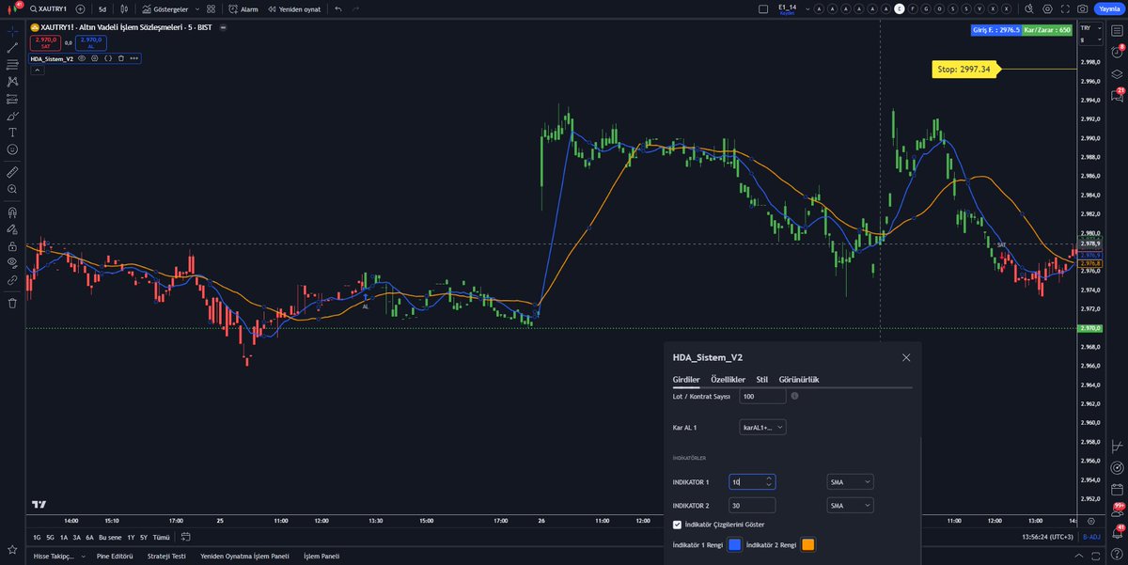1128x565 pixels.
Task: Change the 5d interval selector
Action: pyautogui.click(x=102, y=8)
